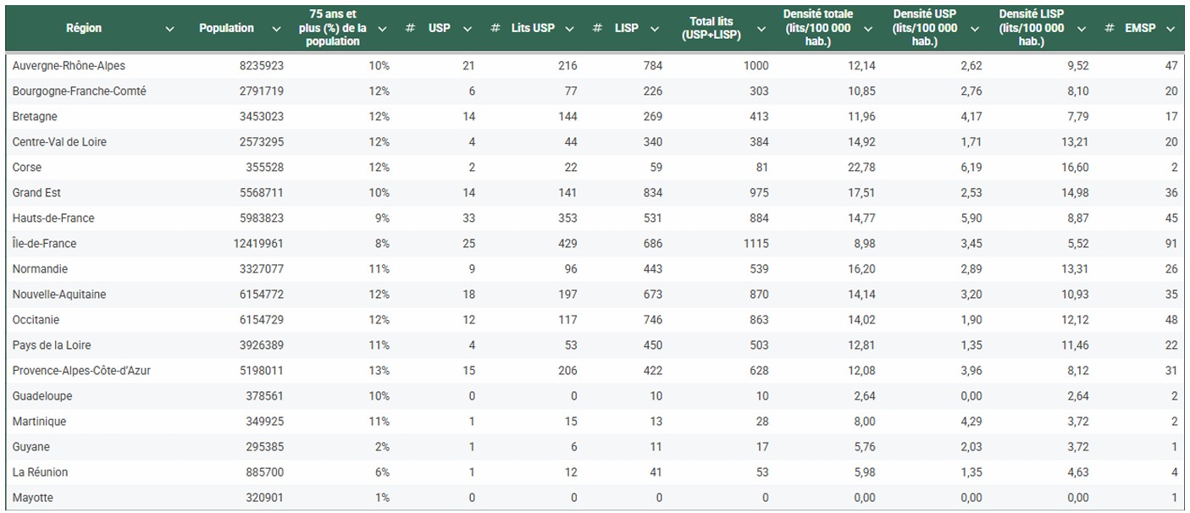The width and height of the screenshot is (1190, 513).
Task: Expand the Population column dropdown arrow
Action: 276,29
